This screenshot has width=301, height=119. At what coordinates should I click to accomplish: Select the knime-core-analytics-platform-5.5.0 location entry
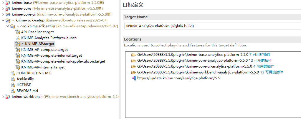click(201, 61)
